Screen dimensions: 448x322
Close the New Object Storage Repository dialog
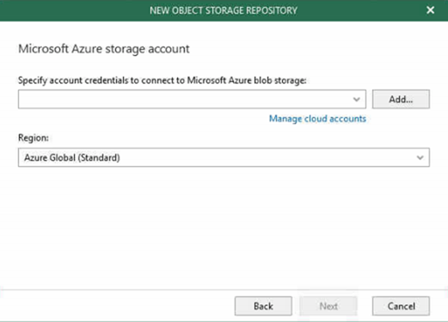point(430,10)
